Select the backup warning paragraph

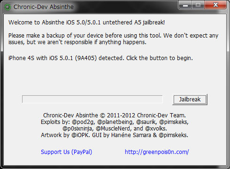coord(113,39)
